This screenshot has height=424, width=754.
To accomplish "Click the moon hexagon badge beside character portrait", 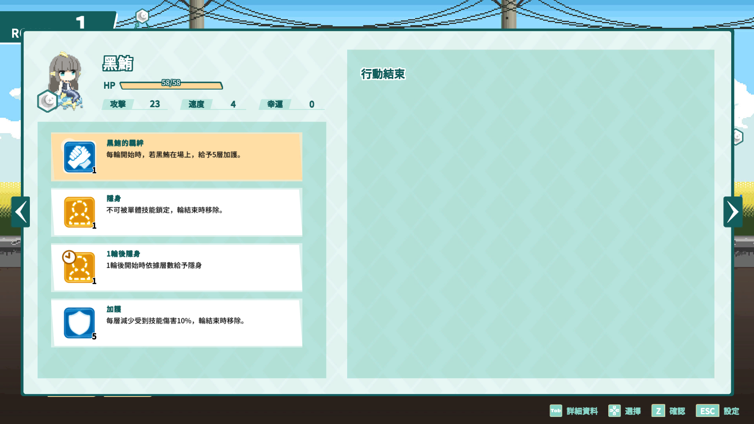I will [x=48, y=101].
